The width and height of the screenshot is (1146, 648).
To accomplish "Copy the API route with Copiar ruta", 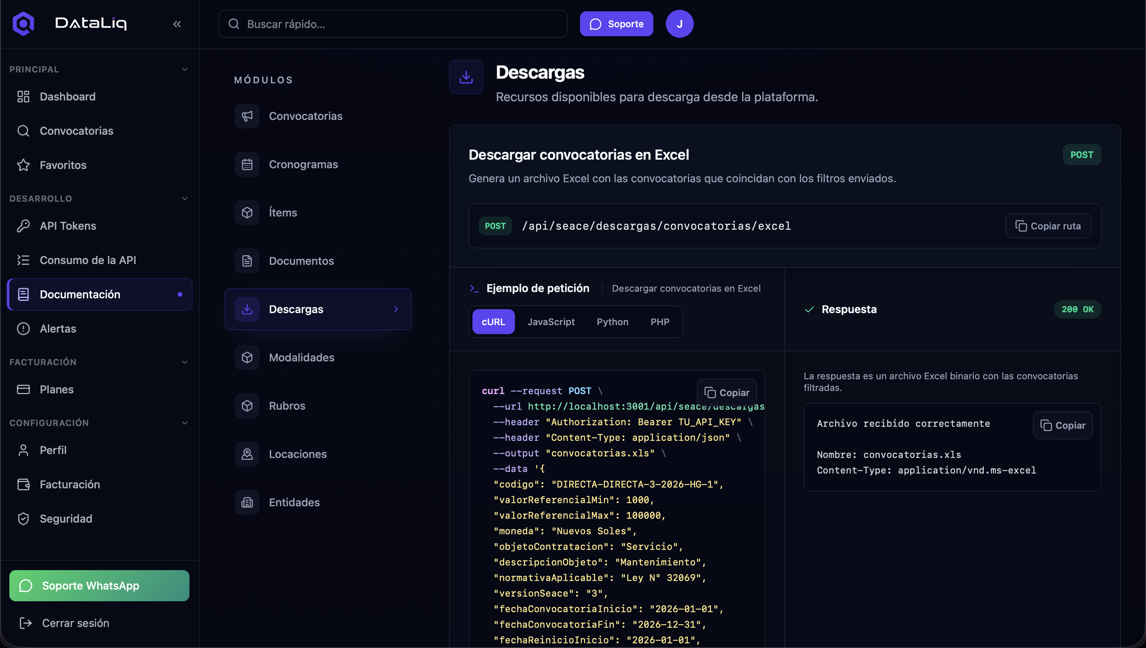I will (x=1048, y=226).
